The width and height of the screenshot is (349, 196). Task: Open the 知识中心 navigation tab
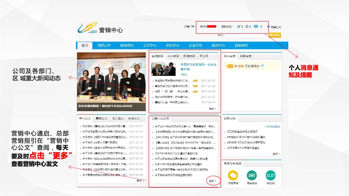point(173,45)
